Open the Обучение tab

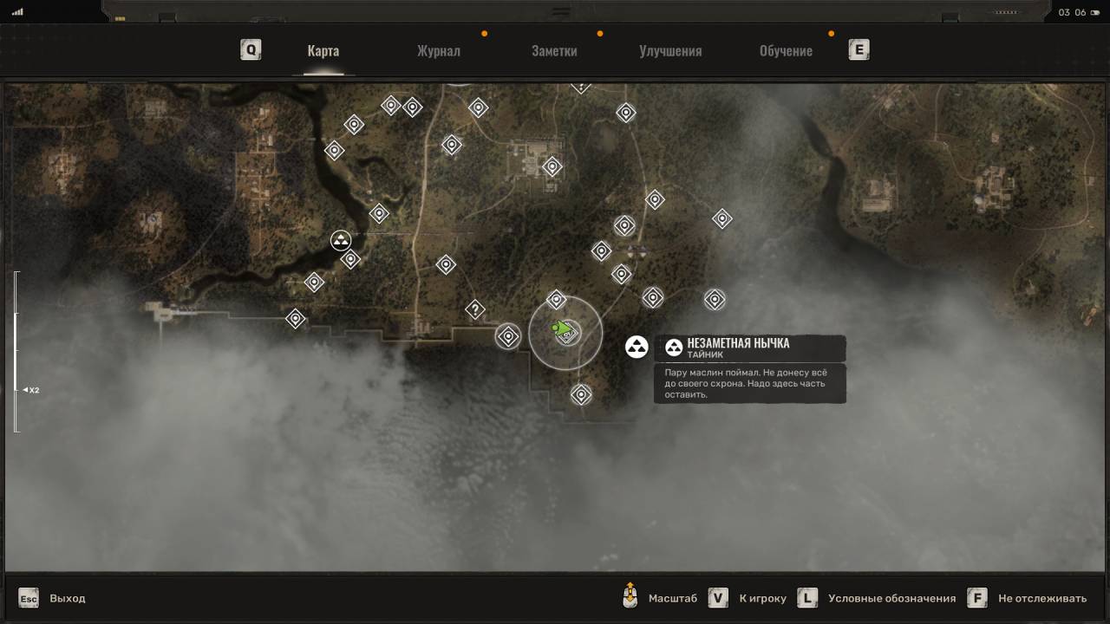786,50
